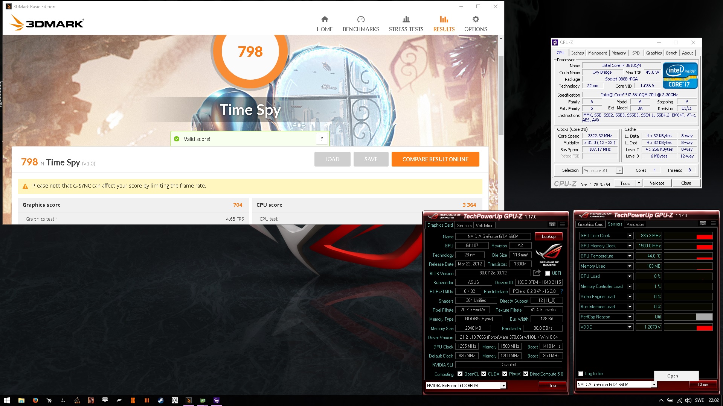The image size is (723, 406).
Task: Open the SPD tab in CPU-Z
Action: coord(636,53)
